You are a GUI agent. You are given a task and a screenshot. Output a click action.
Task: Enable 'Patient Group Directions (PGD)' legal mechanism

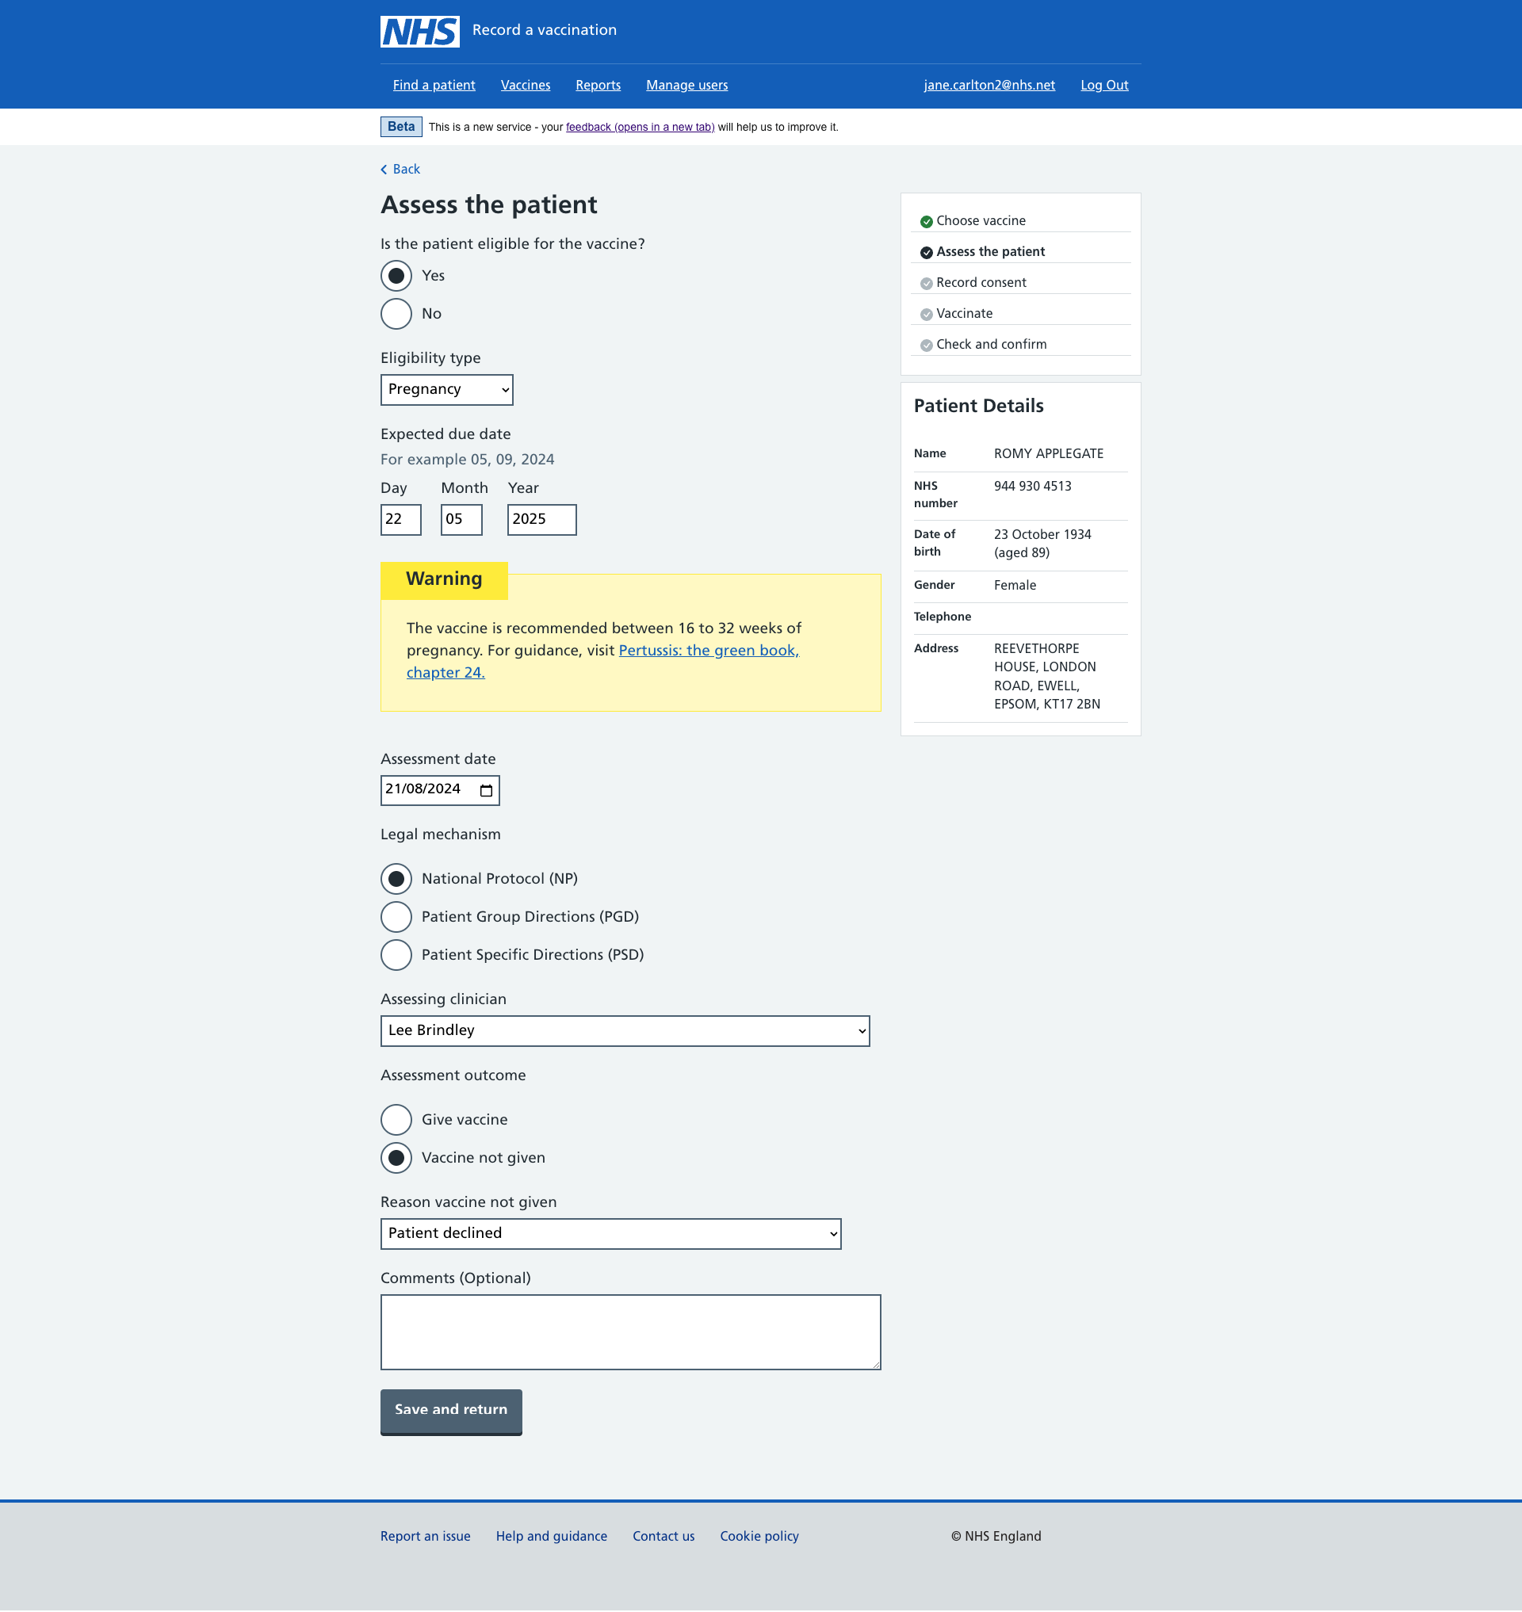(396, 917)
